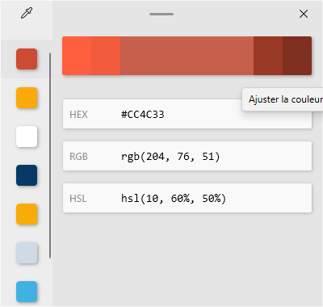Choose the second lighter shade in the gradient bar

[106, 56]
